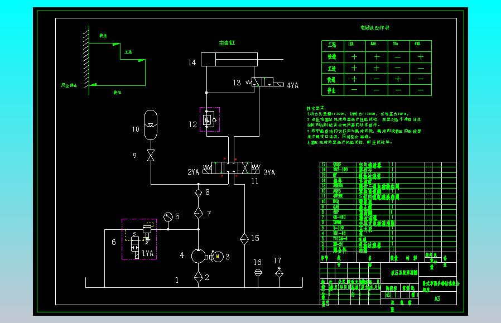501x323 pixels.
Task: Select the diamond filter symbol numbered 7
Action: pyautogui.click(x=199, y=213)
